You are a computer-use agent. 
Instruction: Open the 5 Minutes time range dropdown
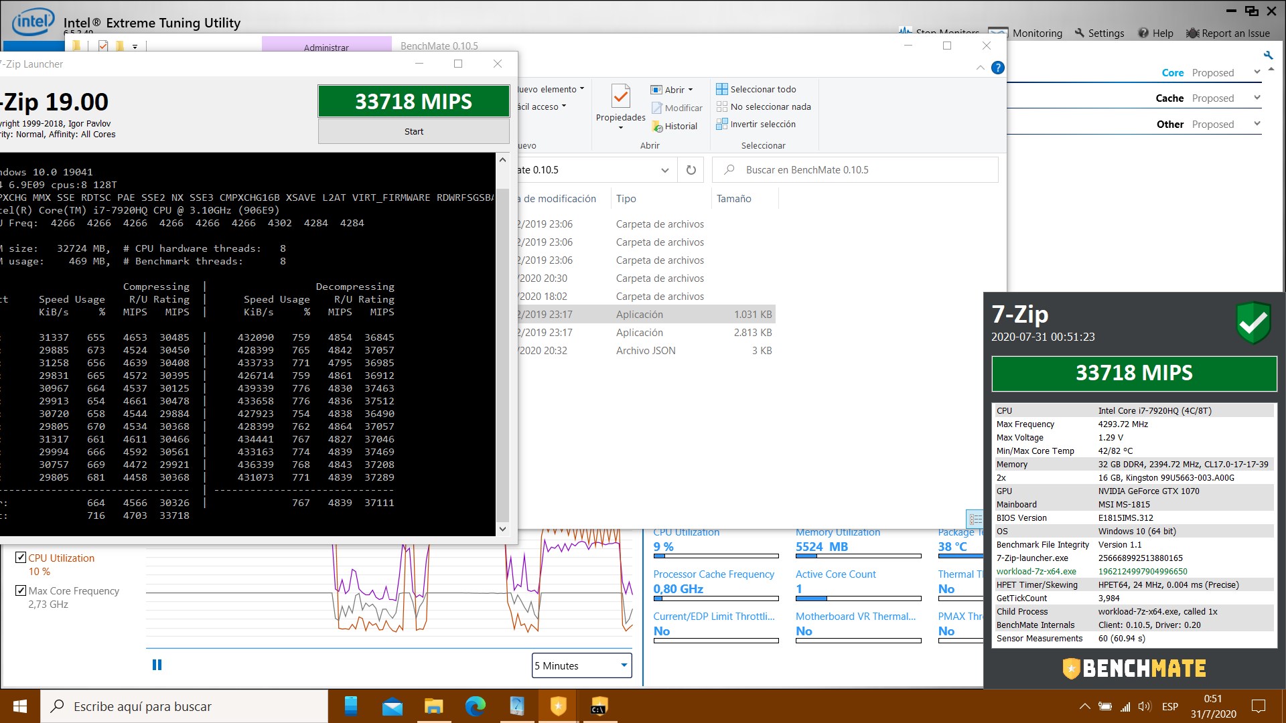pyautogui.click(x=582, y=665)
